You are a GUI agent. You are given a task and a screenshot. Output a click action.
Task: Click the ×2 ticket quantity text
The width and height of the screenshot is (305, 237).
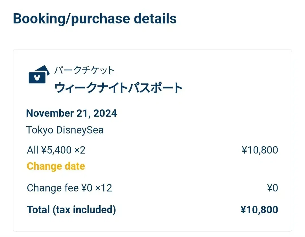coord(80,150)
